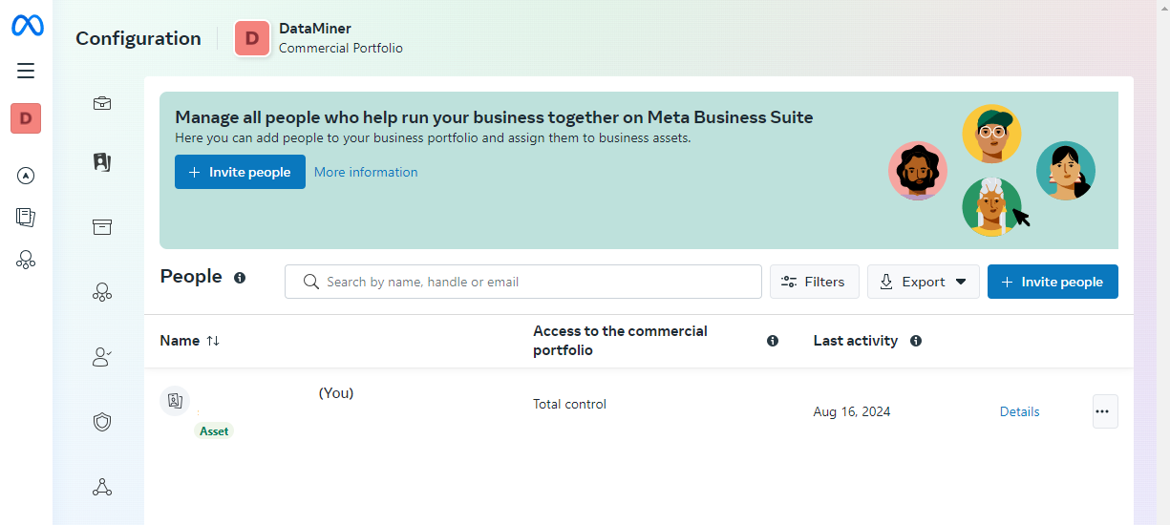The height and width of the screenshot is (525, 1170).
Task: Open the stacked pages icon in the left rail
Action: [26, 217]
